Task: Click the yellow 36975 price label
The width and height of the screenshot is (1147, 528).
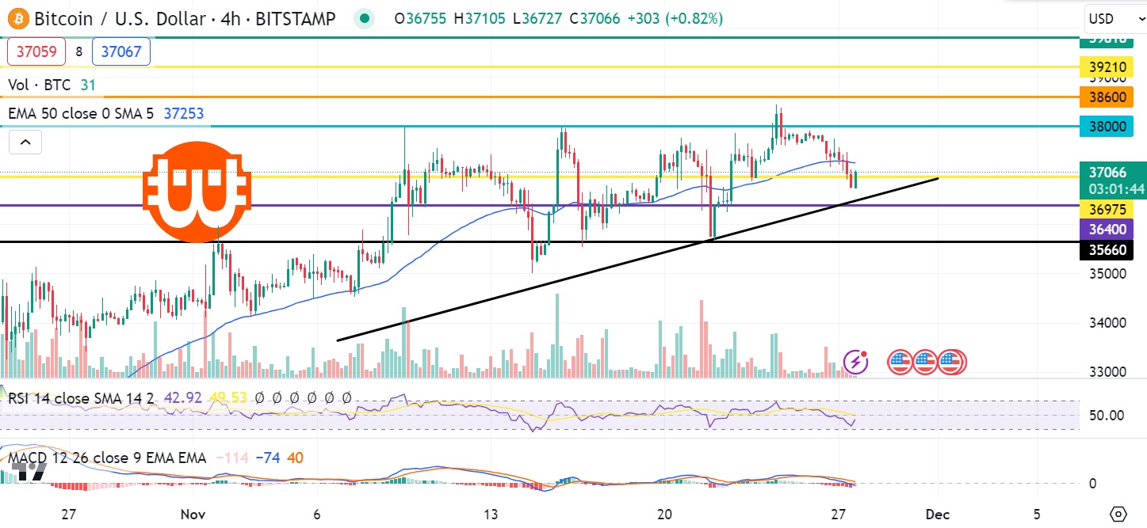Action: (x=1107, y=208)
